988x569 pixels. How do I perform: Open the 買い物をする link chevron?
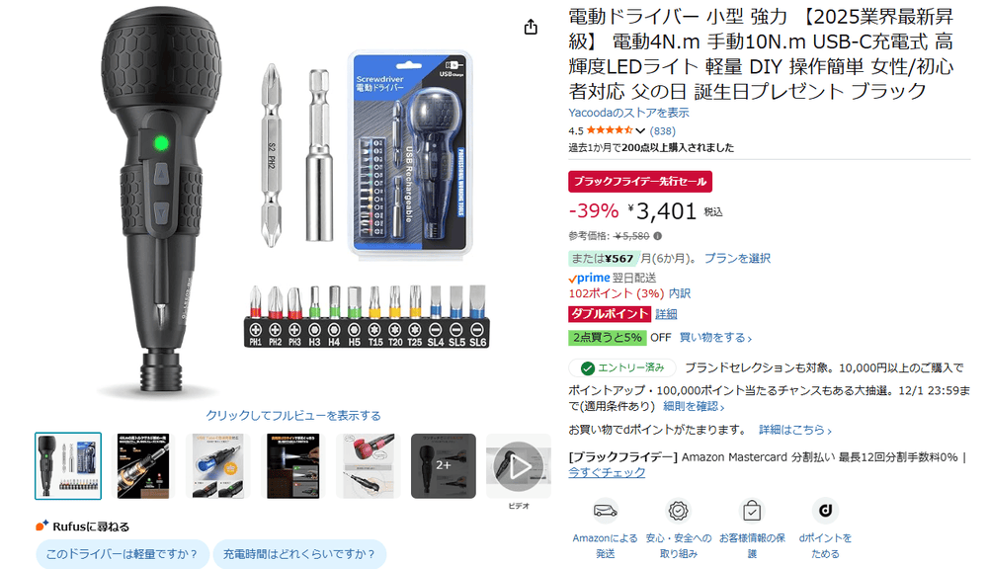(749, 339)
